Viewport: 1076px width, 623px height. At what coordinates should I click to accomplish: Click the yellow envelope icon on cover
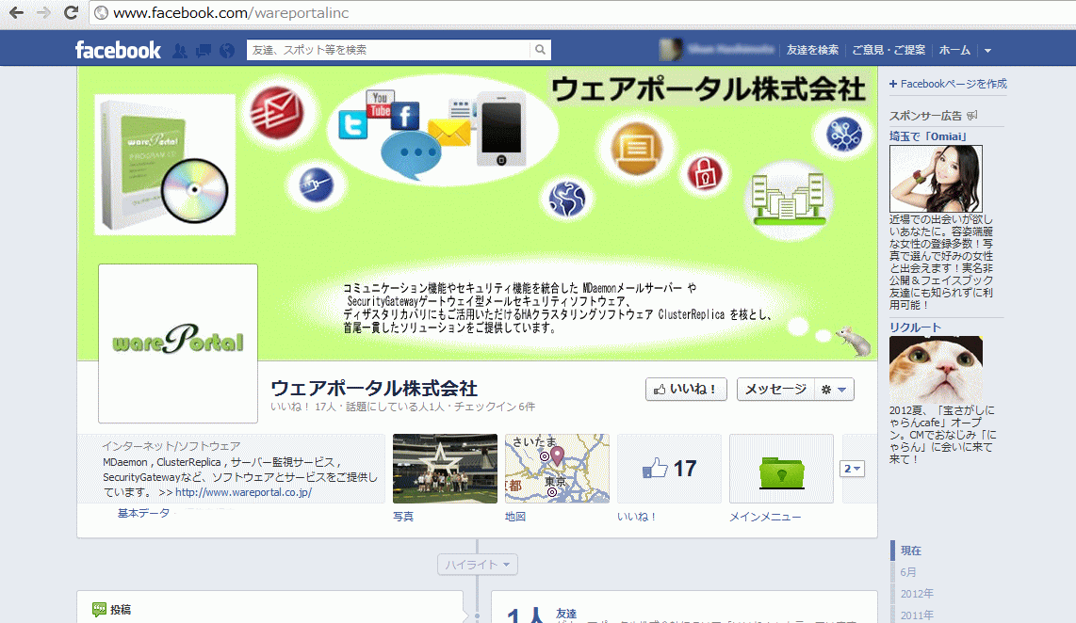tap(449, 133)
